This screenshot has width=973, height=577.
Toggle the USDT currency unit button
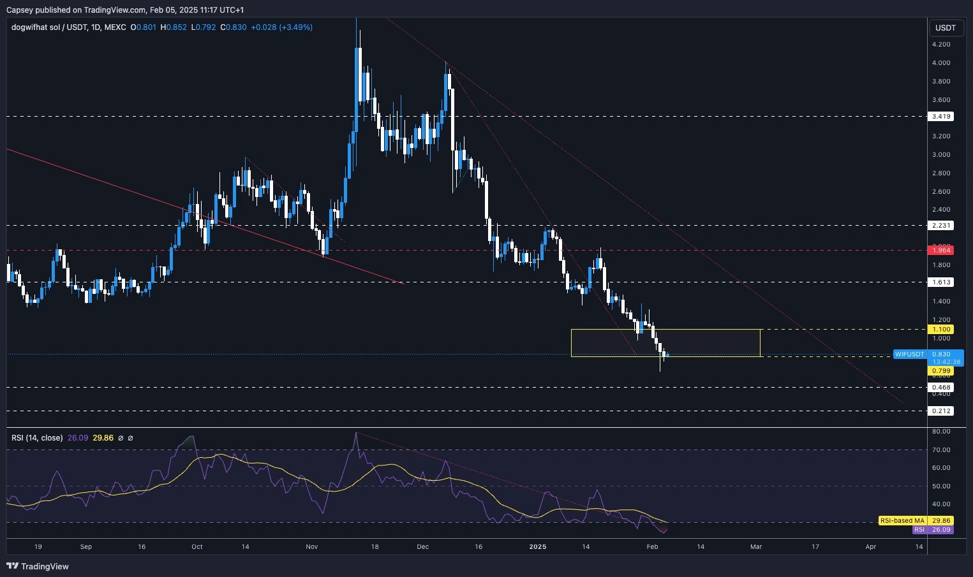[946, 27]
